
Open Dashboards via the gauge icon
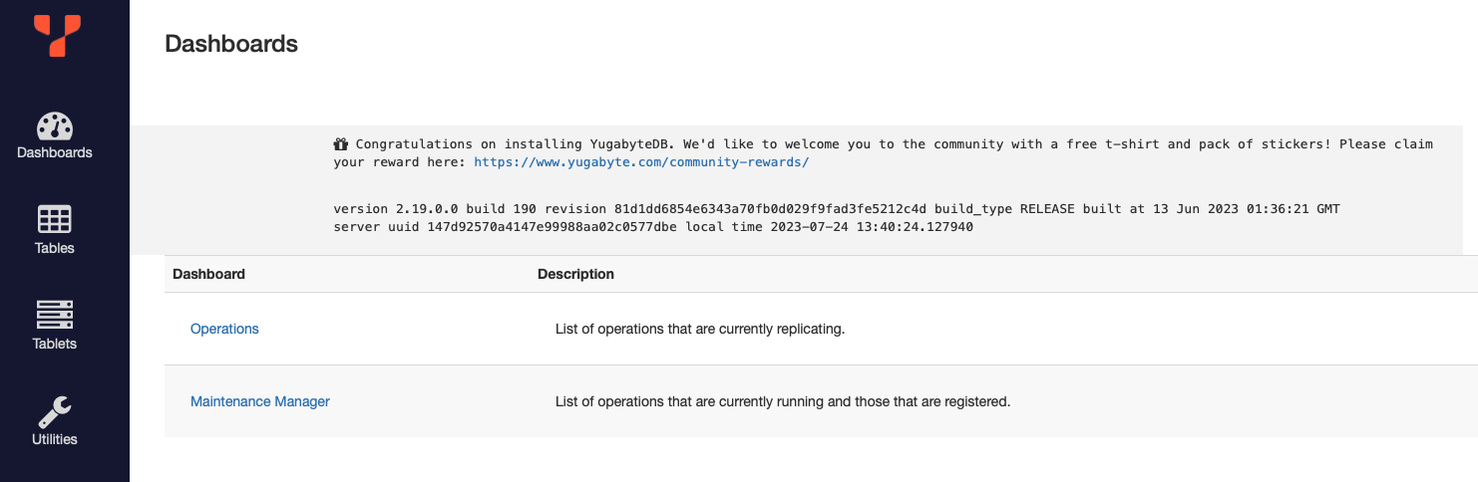55,126
